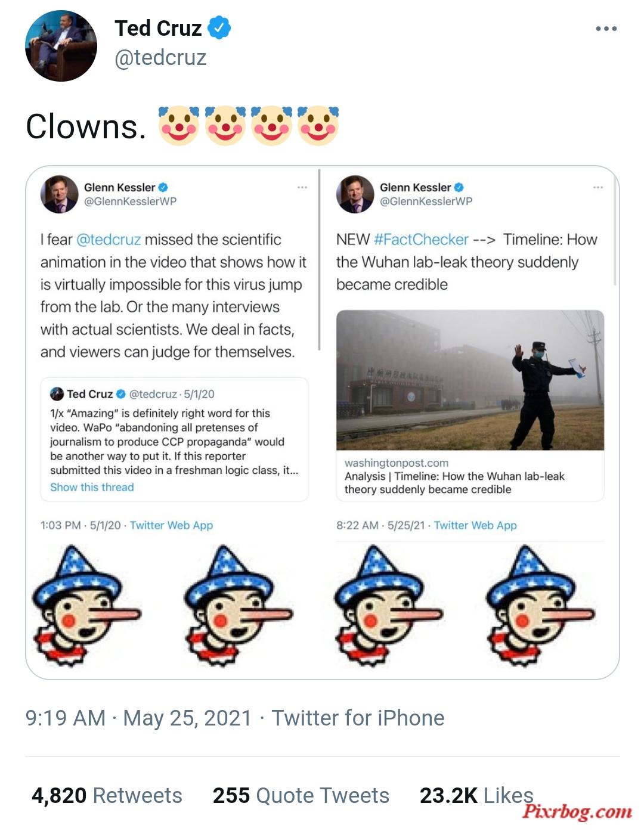Screen dimensions: 644x831
Task: Click the #FactChecker hashtag
Action: [x=421, y=240]
